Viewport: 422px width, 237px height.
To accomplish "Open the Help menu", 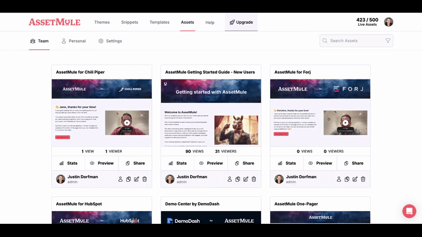I will (210, 23).
